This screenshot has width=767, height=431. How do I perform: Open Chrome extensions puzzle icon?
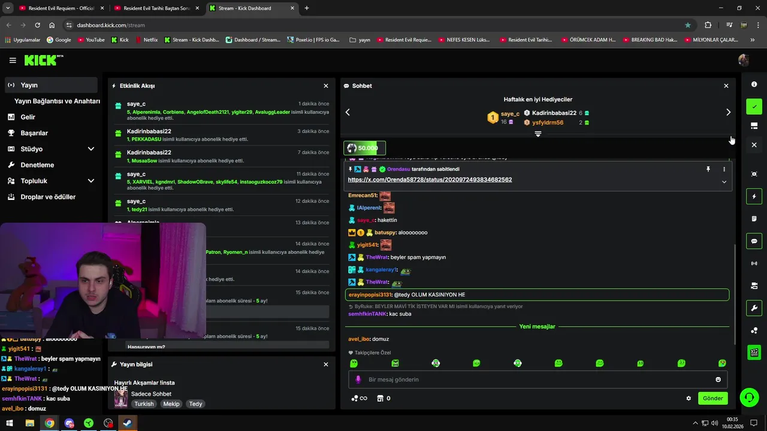click(x=708, y=25)
